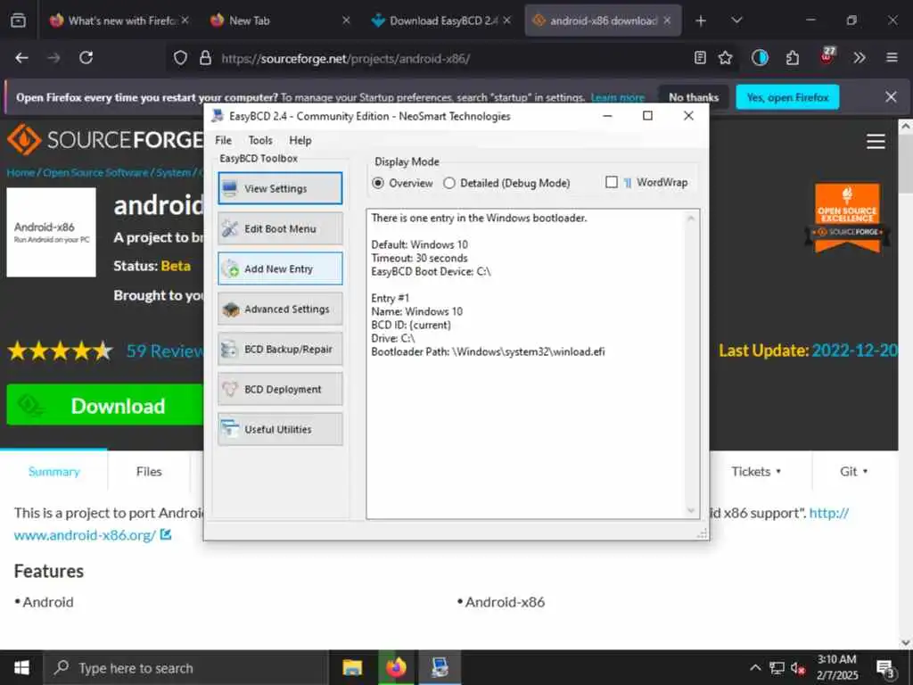Open the Help menu in EasyBCD
The width and height of the screenshot is (913, 685).
[x=300, y=140]
